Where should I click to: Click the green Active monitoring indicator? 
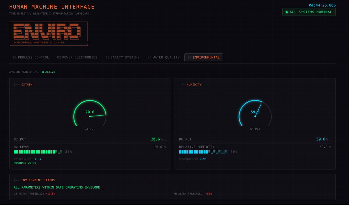click(49, 72)
